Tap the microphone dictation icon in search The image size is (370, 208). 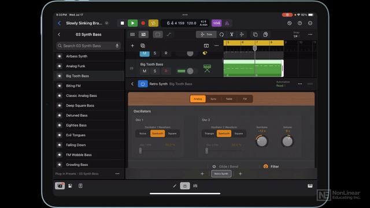tap(117, 46)
